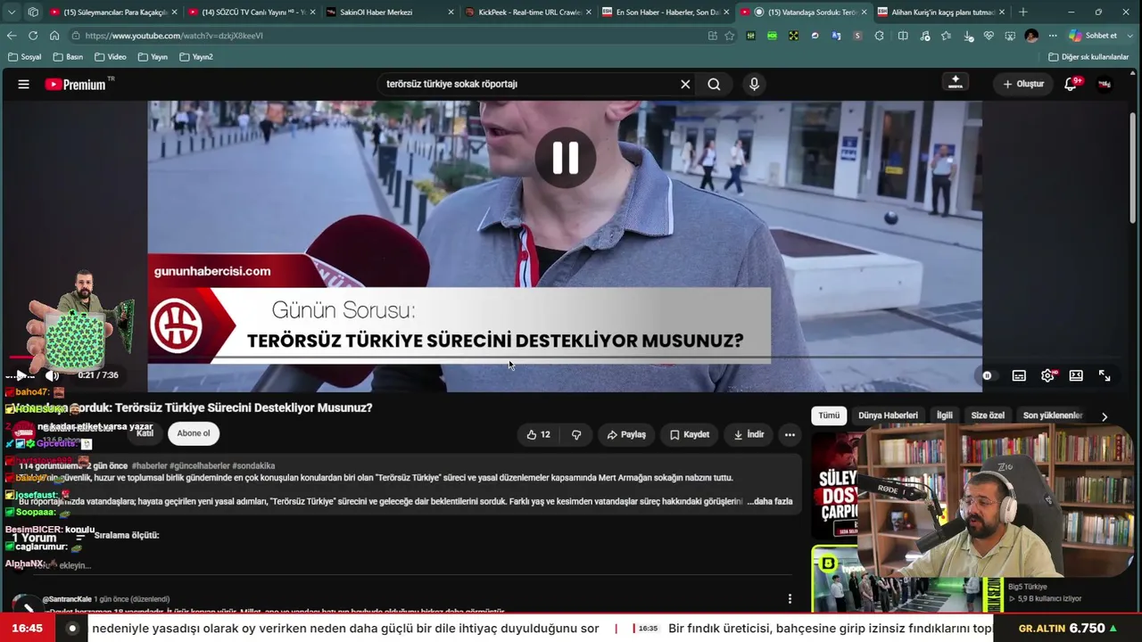
Task: Open the YouTube account avatar menu
Action: [x=1105, y=84]
